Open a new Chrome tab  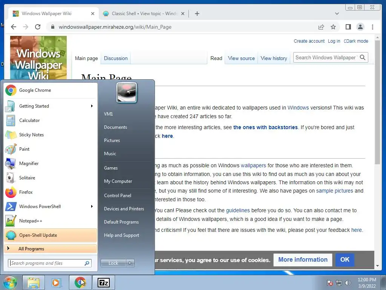[197, 14]
